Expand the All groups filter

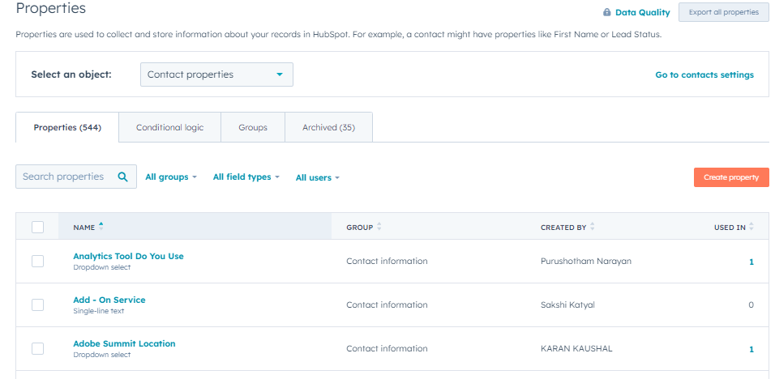point(170,177)
